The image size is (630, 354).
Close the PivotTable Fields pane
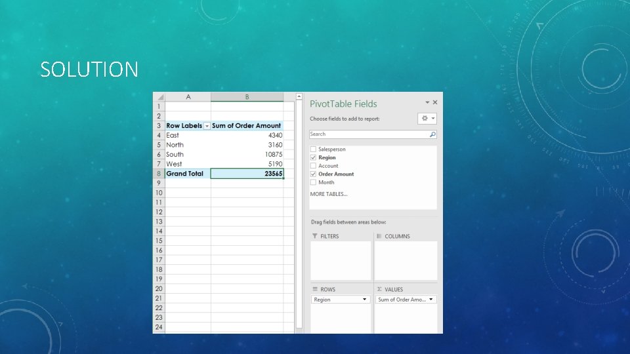(435, 102)
